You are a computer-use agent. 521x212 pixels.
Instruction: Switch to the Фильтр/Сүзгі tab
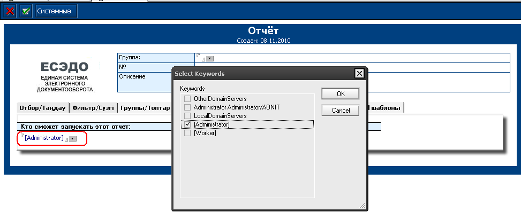point(93,108)
